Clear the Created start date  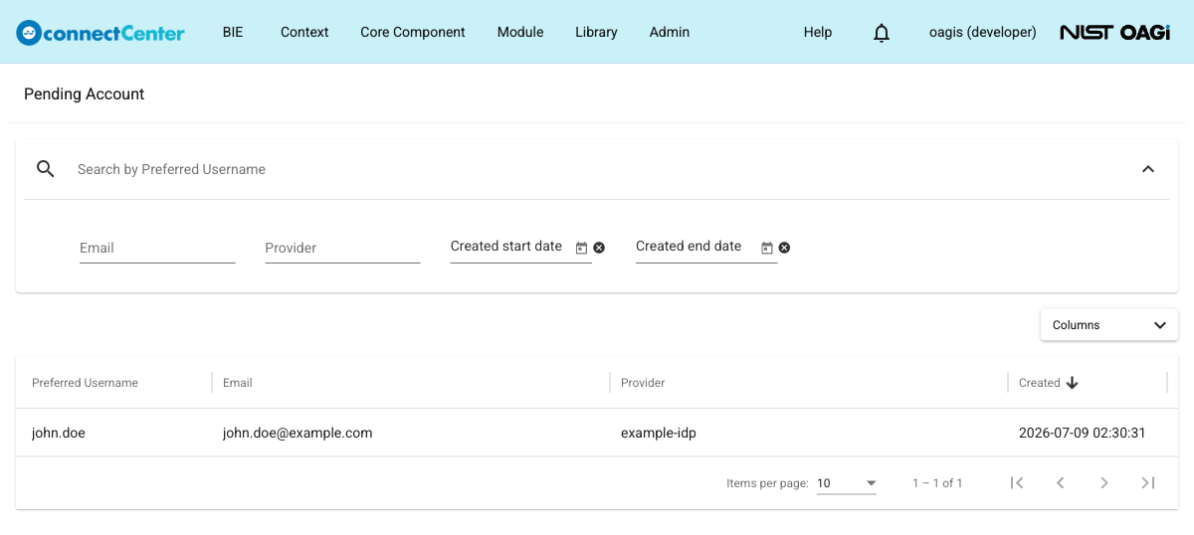(x=599, y=248)
